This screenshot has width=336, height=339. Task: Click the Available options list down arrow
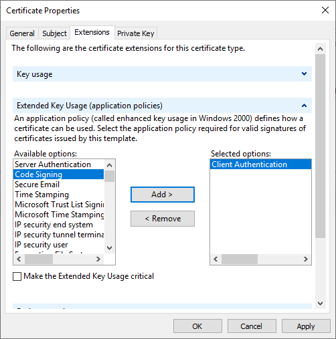[x=109, y=248]
